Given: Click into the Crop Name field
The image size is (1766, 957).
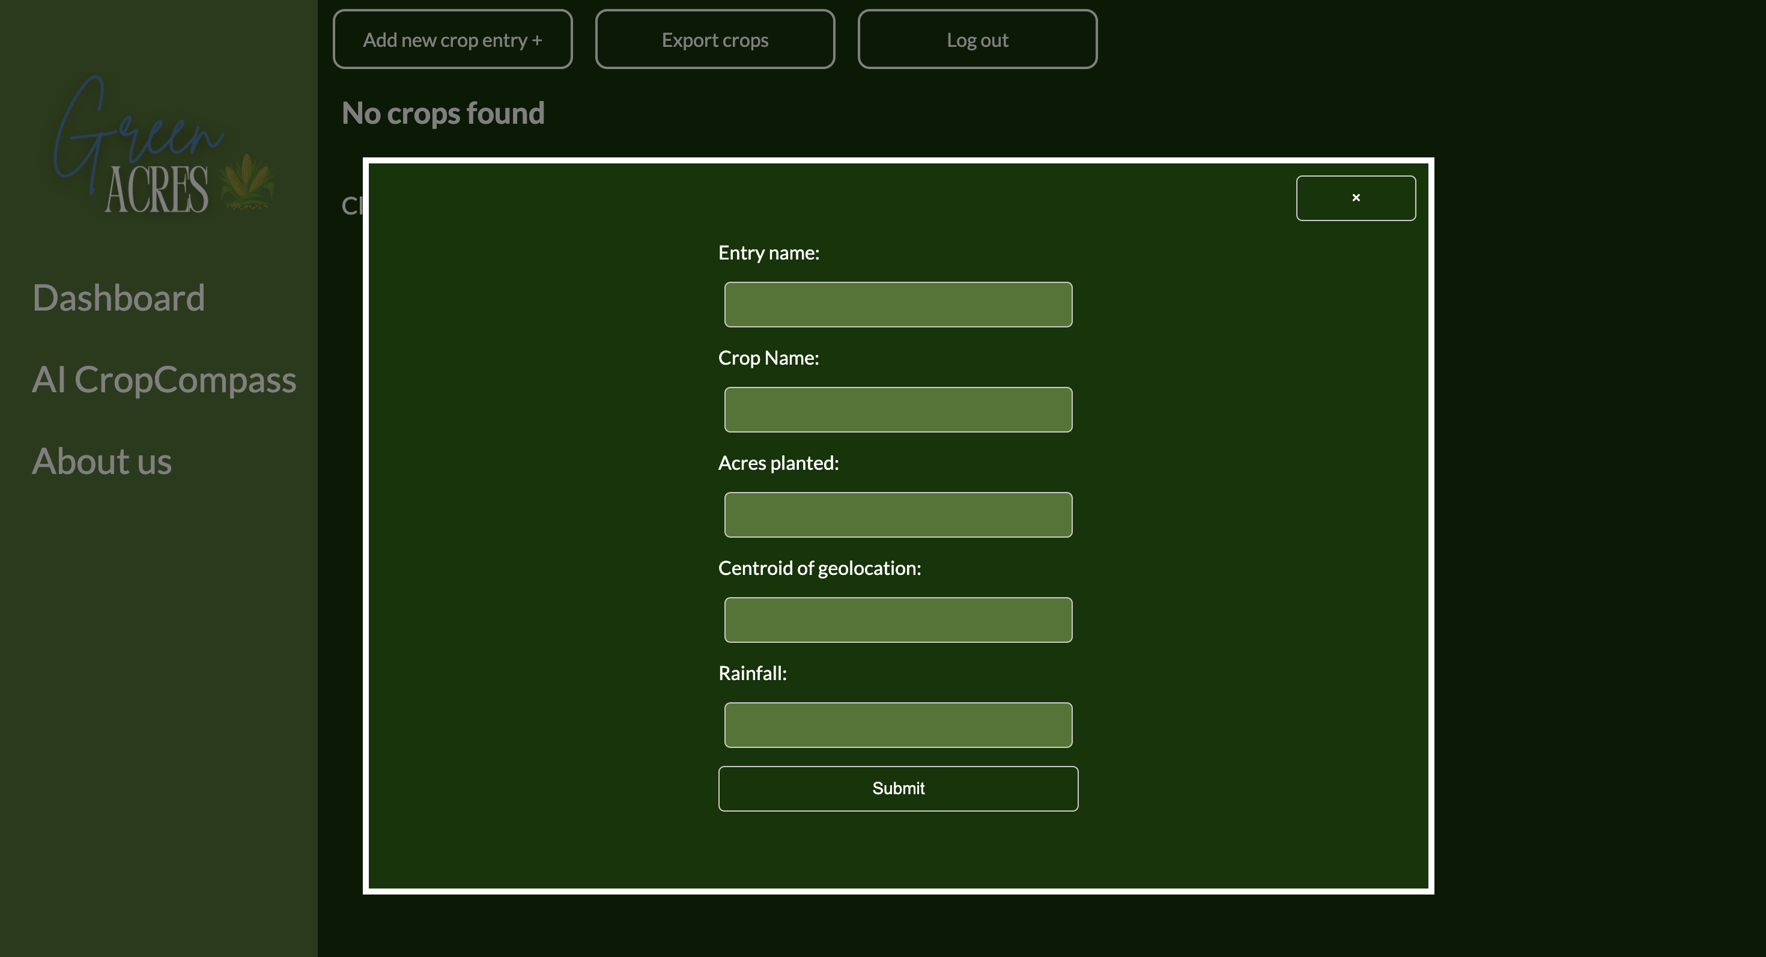Looking at the screenshot, I should coord(897,410).
